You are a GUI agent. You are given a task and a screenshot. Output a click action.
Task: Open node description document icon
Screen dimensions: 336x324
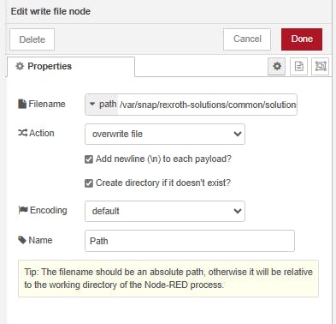298,66
